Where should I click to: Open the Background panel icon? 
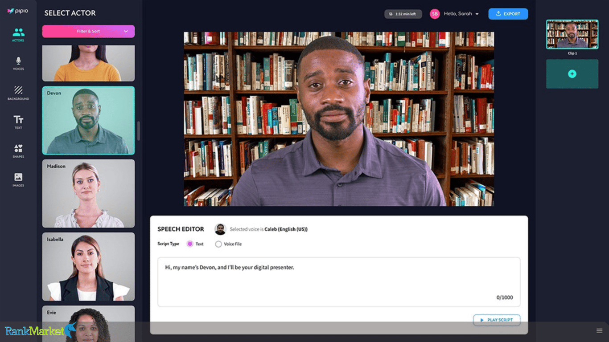tap(18, 90)
